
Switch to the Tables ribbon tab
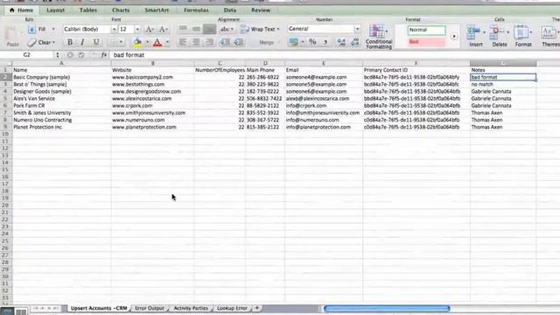[x=88, y=10]
